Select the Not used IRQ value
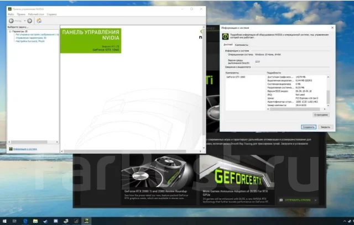Screen dimensions: 354x225 (300, 95)
